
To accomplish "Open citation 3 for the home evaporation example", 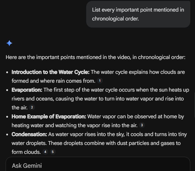I will [142, 125].
